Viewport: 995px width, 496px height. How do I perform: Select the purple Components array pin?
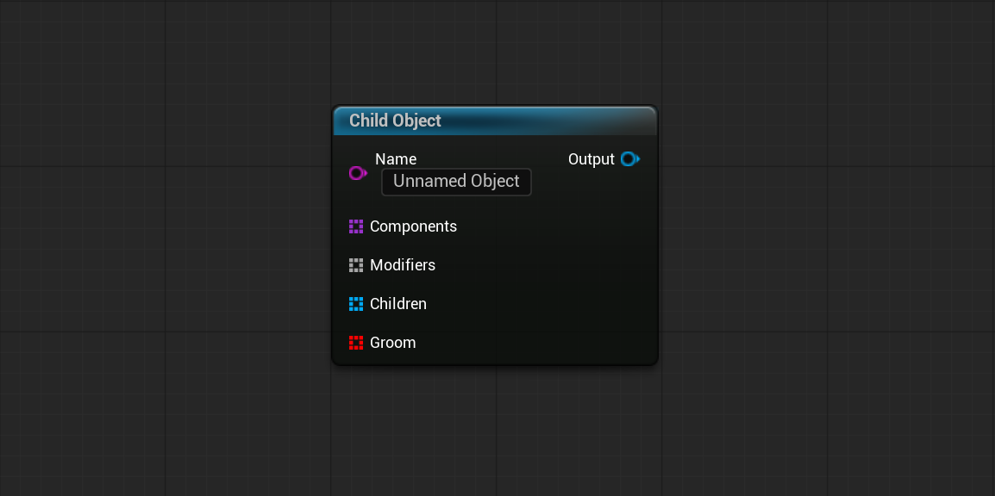[356, 226]
